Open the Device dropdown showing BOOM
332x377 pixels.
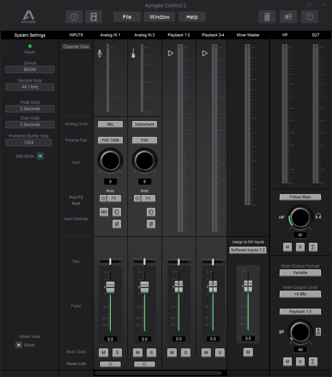30,69
